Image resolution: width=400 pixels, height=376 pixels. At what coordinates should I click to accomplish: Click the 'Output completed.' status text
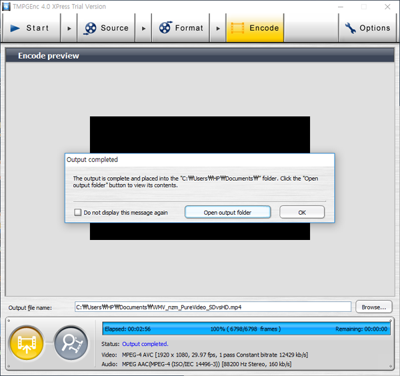pyautogui.click(x=145, y=344)
